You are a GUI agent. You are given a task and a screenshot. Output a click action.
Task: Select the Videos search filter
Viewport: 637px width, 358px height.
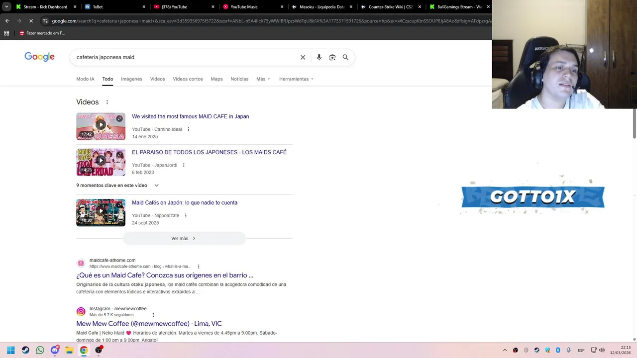coord(157,79)
